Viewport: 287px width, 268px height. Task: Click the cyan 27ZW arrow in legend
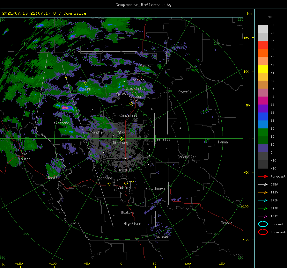pos(263,200)
